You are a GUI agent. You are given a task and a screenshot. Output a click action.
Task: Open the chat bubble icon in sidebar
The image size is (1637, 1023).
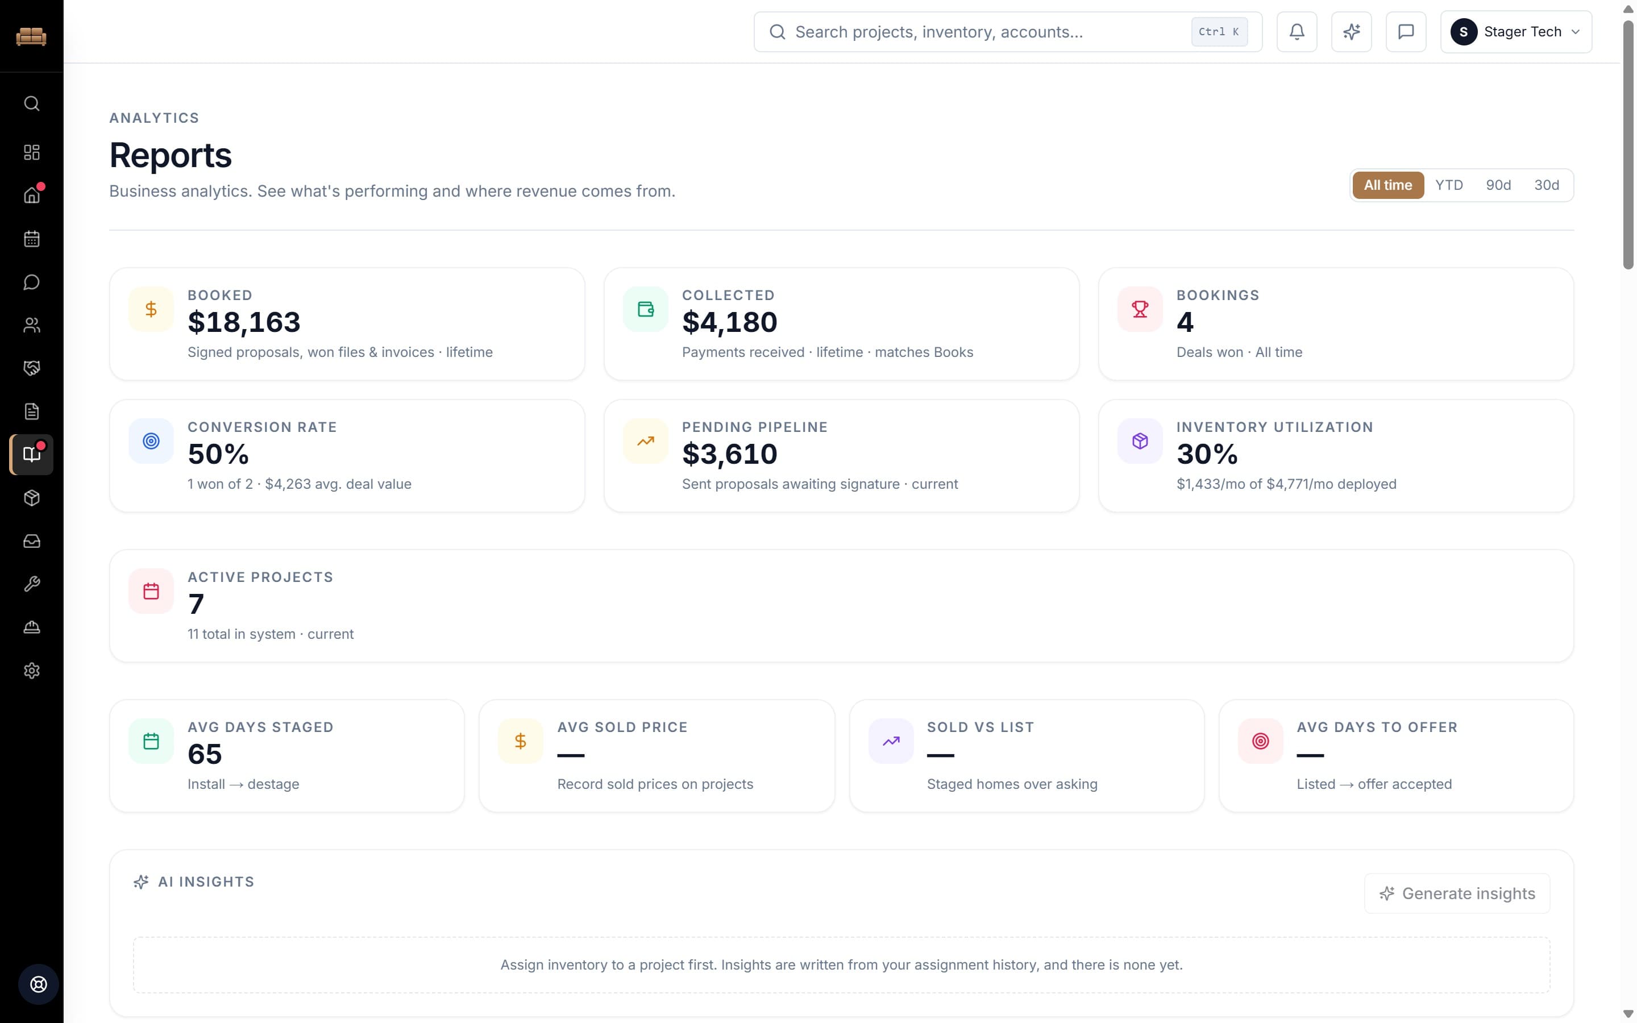click(32, 282)
